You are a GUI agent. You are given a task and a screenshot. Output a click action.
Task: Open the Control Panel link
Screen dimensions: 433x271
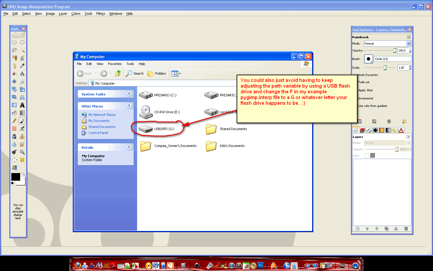95,133
